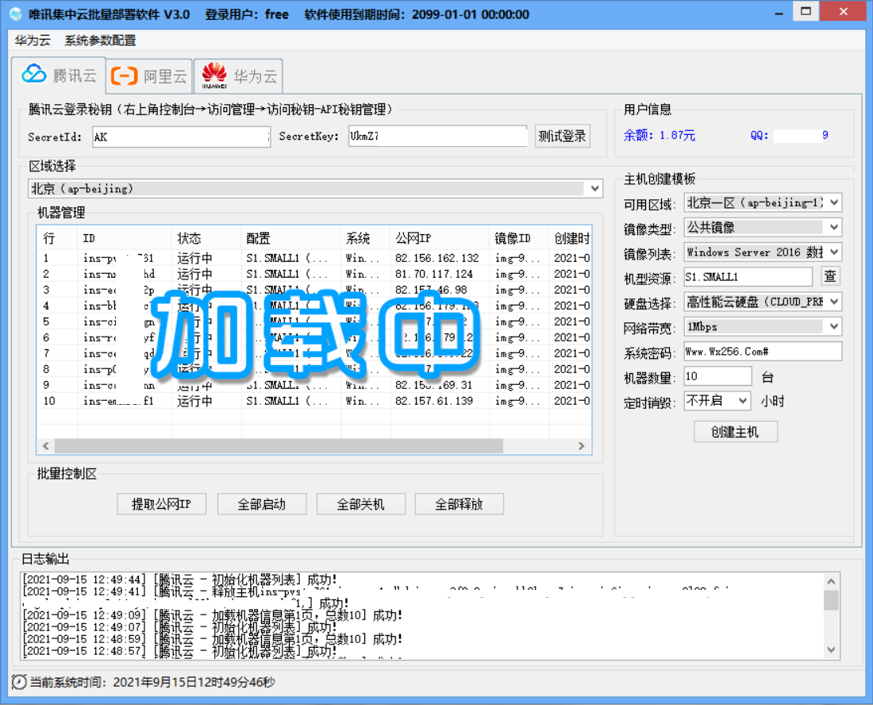Click the app icon in title bar
The height and width of the screenshot is (705, 873).
16,14
